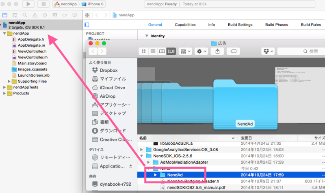Open the Find navigator magnifier icon
The height and width of the screenshot is (193, 325).
(x=25, y=15)
